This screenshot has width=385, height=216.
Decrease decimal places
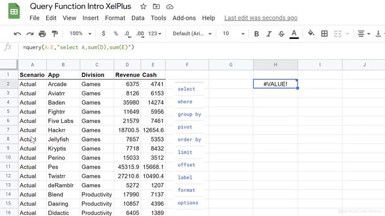(128, 34)
